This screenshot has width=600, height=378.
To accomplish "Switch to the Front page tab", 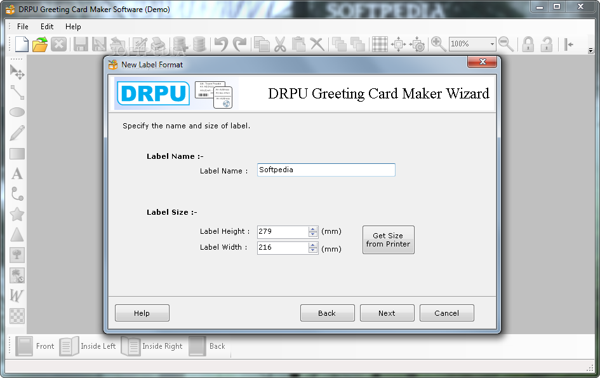I will [x=35, y=346].
